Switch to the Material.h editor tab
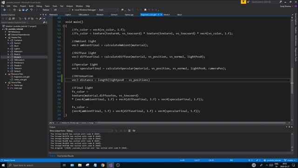 pos(54,14)
